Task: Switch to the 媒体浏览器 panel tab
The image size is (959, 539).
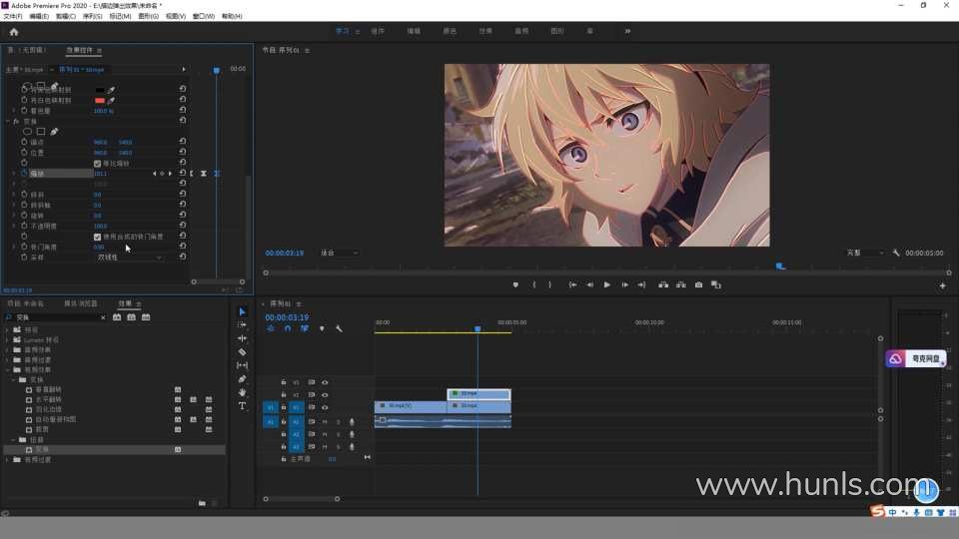Action: tap(81, 303)
